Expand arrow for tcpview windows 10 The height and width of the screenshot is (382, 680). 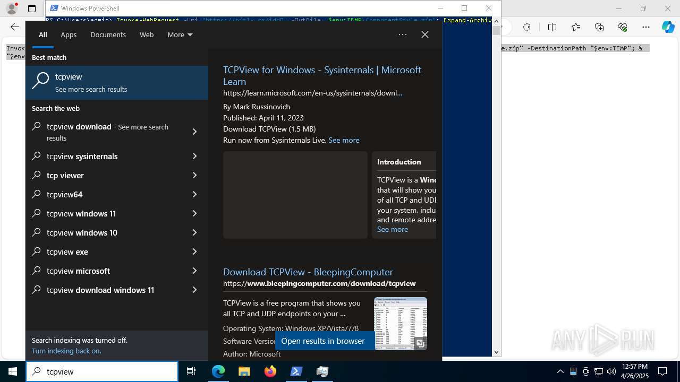[x=194, y=232]
